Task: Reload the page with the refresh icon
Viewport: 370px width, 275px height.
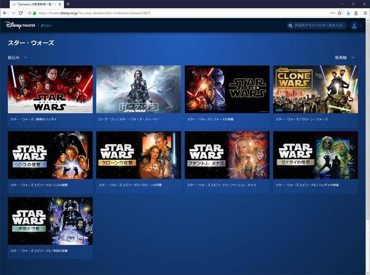Action: (21, 13)
